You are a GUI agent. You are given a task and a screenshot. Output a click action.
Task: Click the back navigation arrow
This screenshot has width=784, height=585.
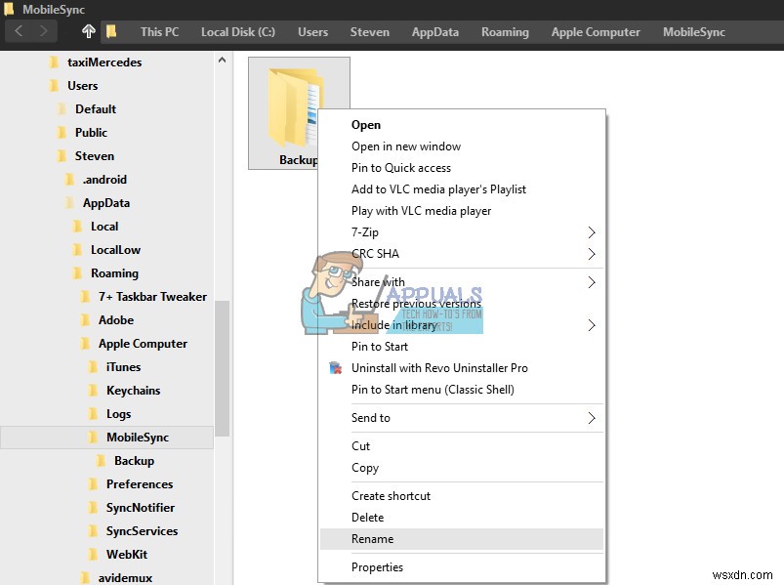(19, 31)
